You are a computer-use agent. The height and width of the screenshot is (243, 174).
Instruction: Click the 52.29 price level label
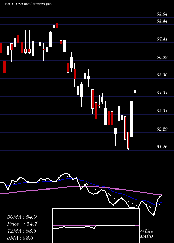click(162, 129)
